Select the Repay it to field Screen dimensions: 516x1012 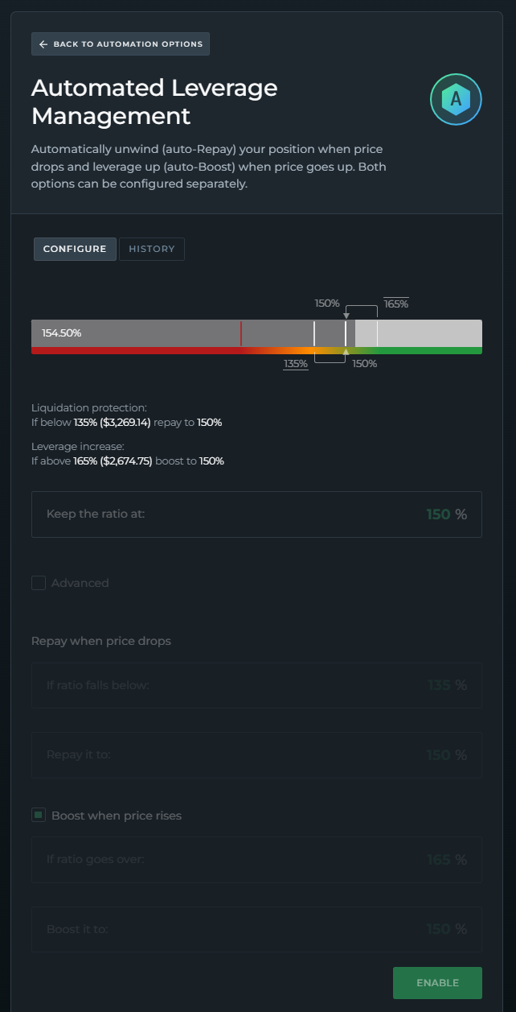[256, 755]
